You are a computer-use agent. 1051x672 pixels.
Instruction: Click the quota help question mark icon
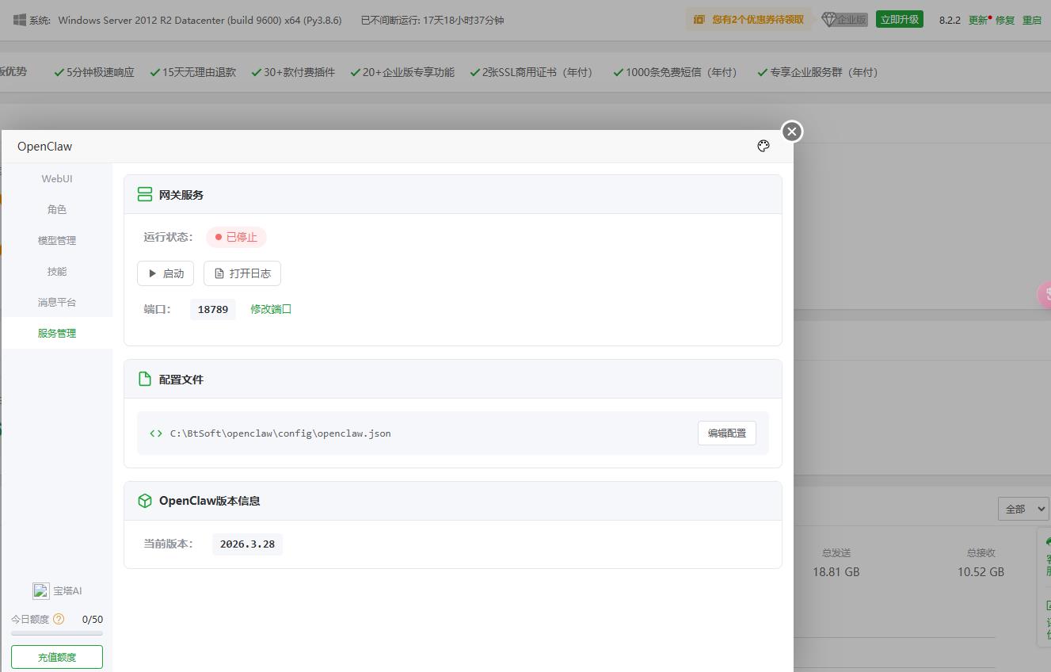tap(59, 619)
